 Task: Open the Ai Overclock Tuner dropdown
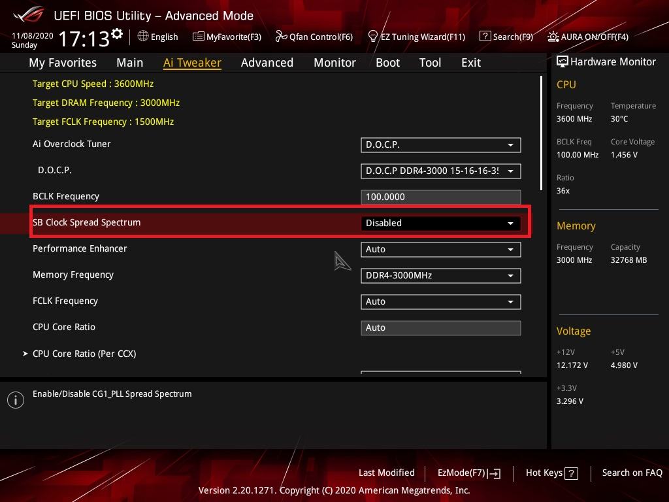point(441,144)
